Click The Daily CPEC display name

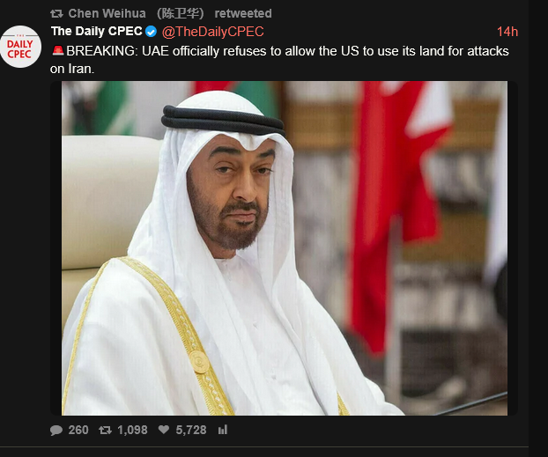click(96, 32)
